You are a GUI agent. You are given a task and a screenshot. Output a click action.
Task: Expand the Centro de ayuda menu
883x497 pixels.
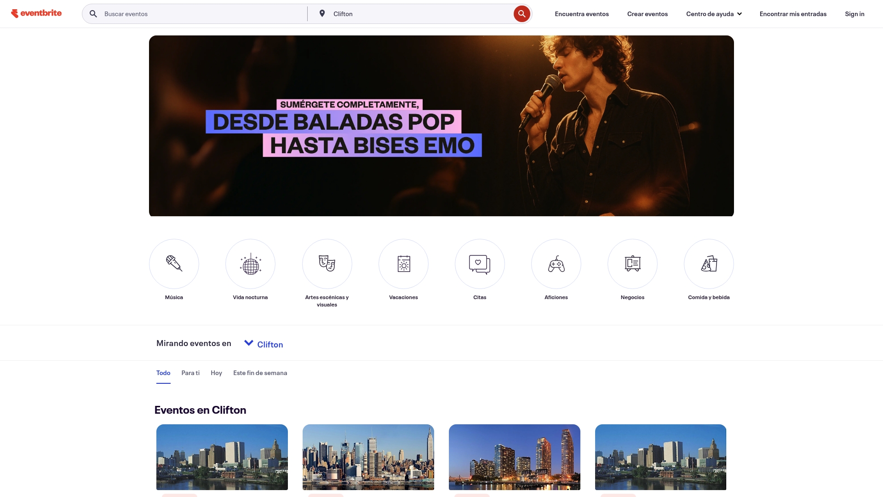tap(714, 14)
